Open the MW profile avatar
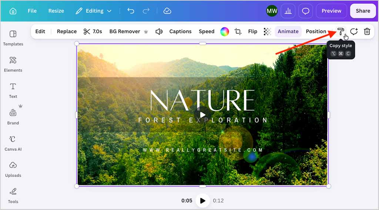This screenshot has width=379, height=210. pyautogui.click(x=272, y=11)
